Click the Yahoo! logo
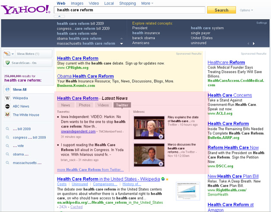 pos(26,9)
